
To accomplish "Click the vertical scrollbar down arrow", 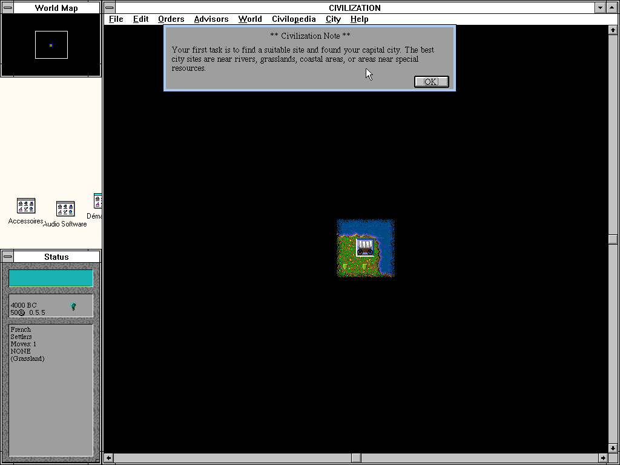I will click(613, 449).
